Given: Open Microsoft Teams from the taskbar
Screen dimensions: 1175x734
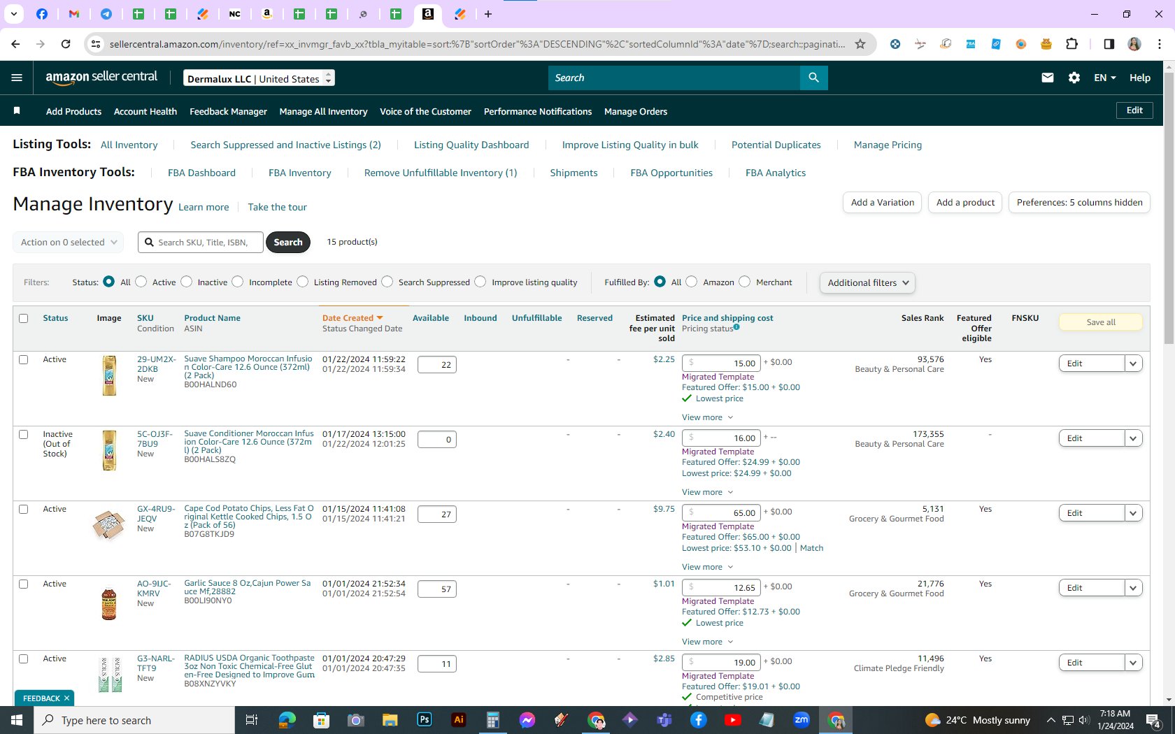Looking at the screenshot, I should [664, 720].
